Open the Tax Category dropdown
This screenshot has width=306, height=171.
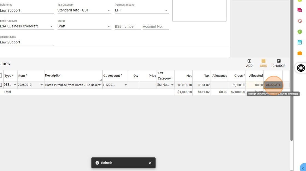tap(84, 10)
